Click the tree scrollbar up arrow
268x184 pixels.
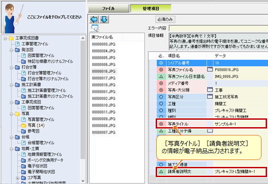tap(83, 38)
